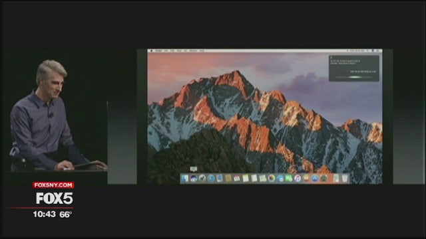Launch Siri from the dock

tap(194, 179)
